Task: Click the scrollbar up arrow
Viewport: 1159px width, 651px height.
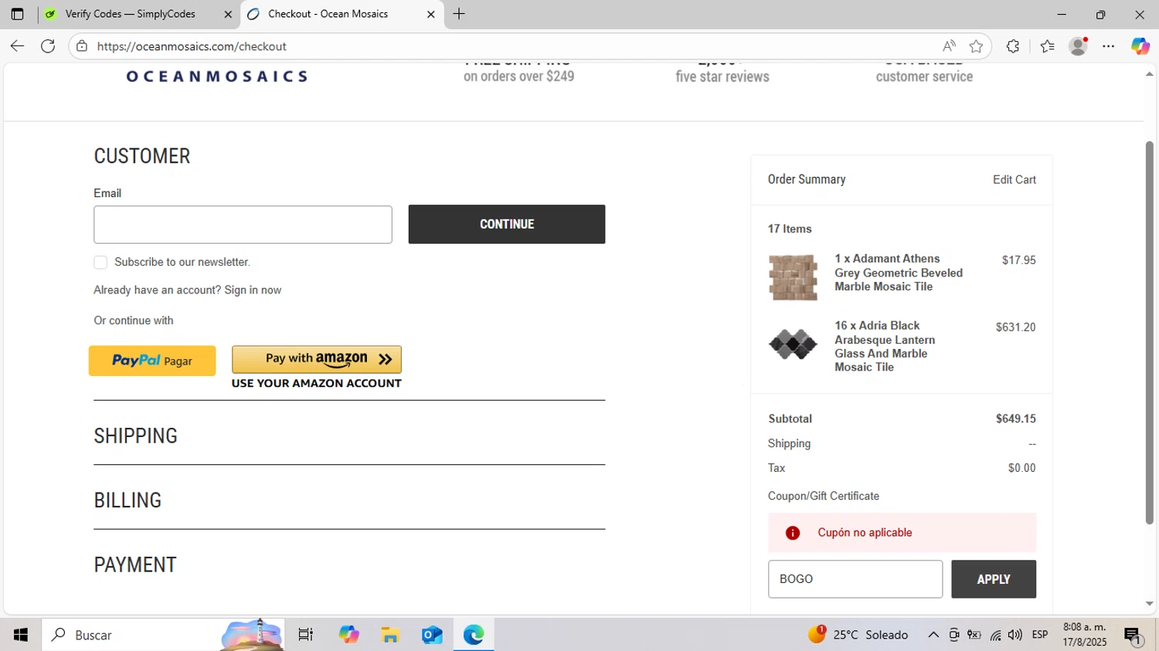Action: [1150, 74]
